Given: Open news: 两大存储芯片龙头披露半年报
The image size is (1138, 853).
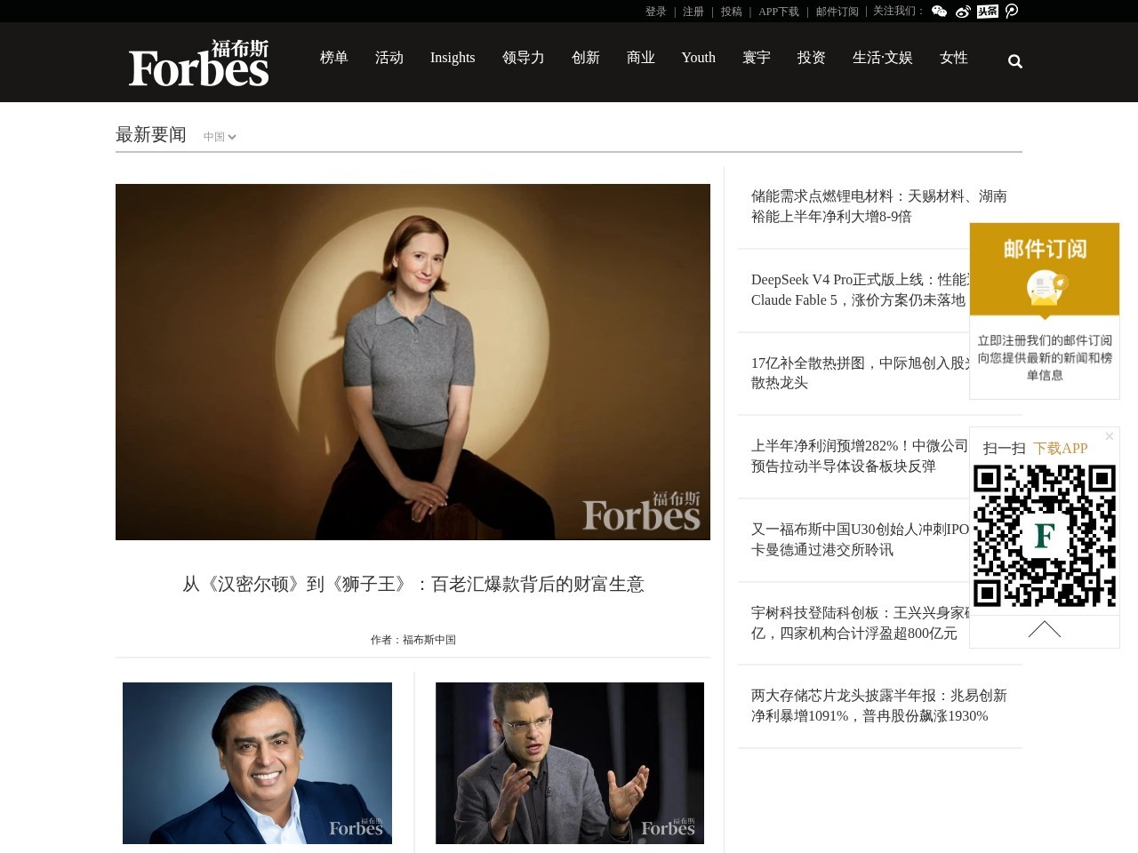Looking at the screenshot, I should coord(879,706).
